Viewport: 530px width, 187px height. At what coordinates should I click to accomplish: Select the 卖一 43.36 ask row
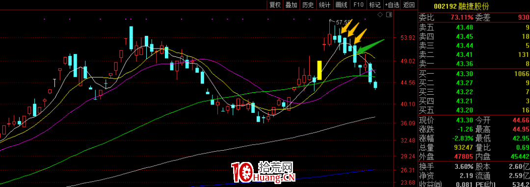(474, 64)
